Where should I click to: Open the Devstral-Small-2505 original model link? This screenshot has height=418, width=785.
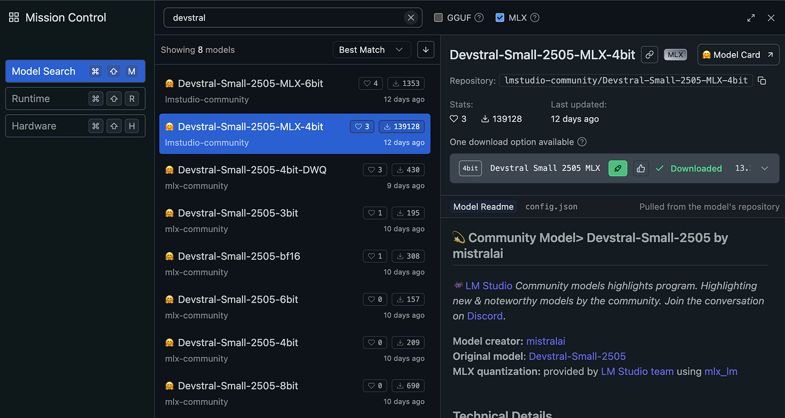pos(577,357)
